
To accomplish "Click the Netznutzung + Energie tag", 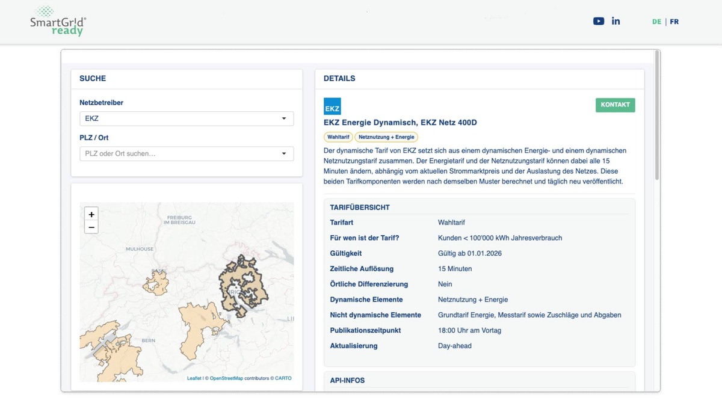I will [x=386, y=137].
